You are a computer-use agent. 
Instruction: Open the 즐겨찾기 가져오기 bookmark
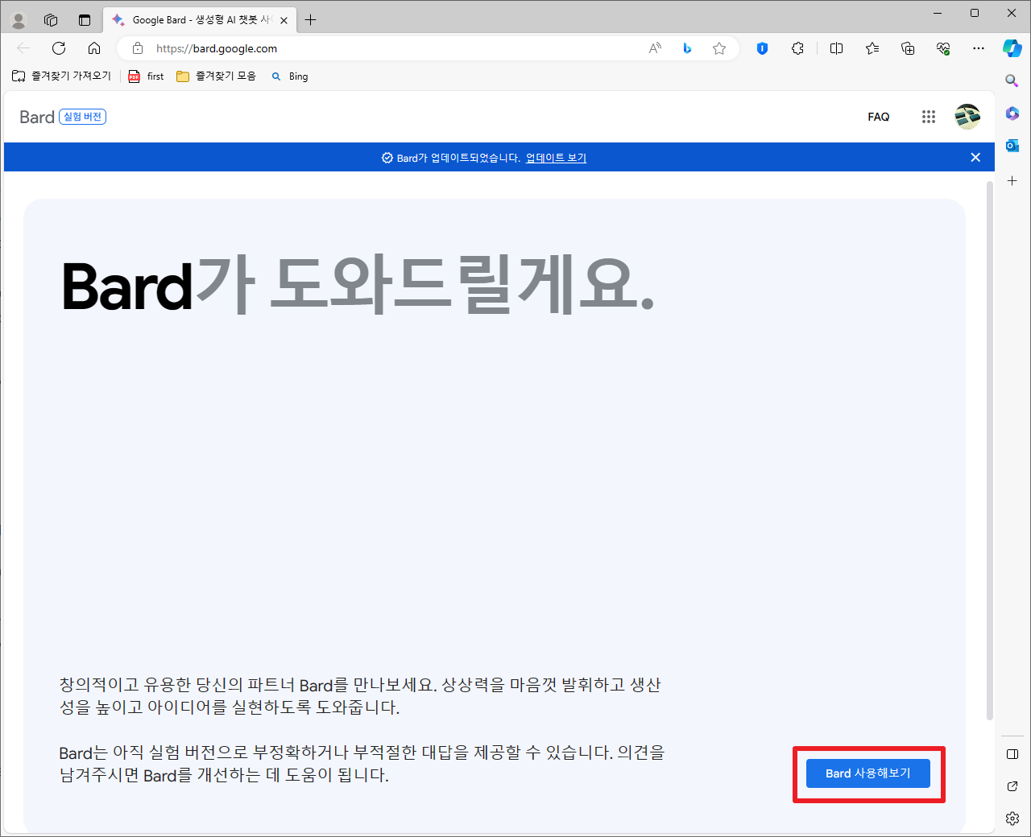click(62, 76)
